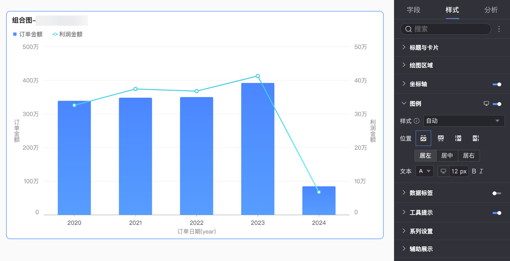The height and width of the screenshot is (261, 510).
Task: Click the 500万 left axis label
Action: [x=31, y=47]
